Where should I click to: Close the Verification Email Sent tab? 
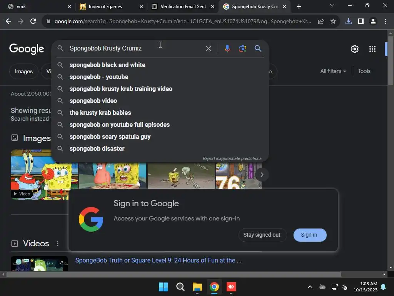pyautogui.click(x=212, y=7)
